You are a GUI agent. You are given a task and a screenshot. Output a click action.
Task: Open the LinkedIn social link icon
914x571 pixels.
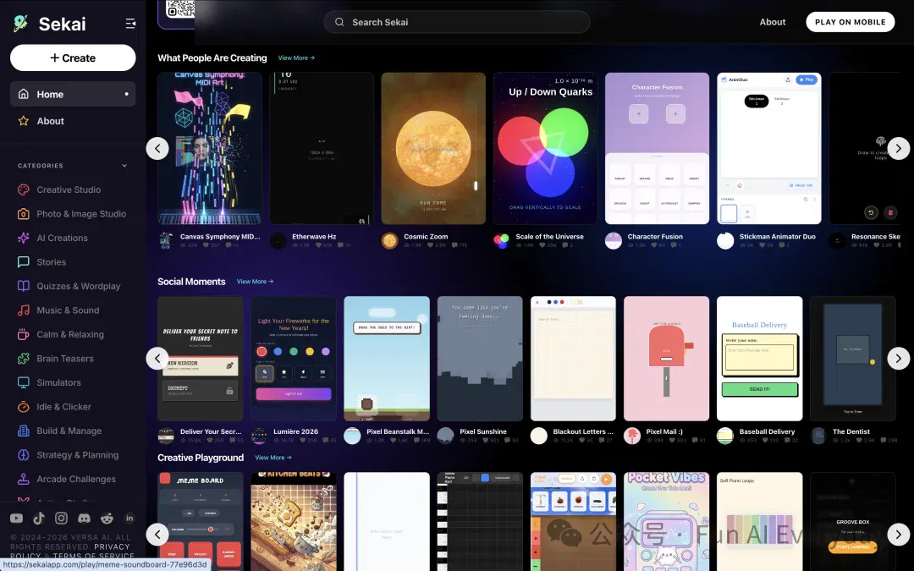click(x=129, y=518)
